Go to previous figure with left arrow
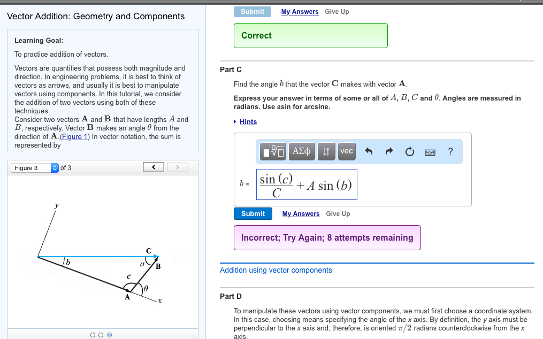 tap(153, 167)
